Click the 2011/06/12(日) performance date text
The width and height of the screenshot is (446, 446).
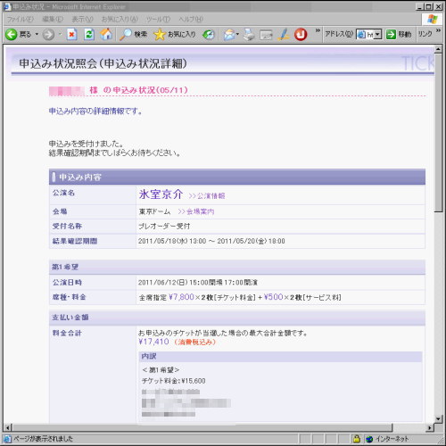pos(163,283)
